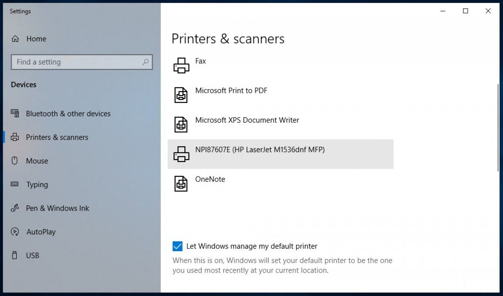The width and height of the screenshot is (503, 296).
Task: Click the search magnifier icon
Action: coord(145,62)
